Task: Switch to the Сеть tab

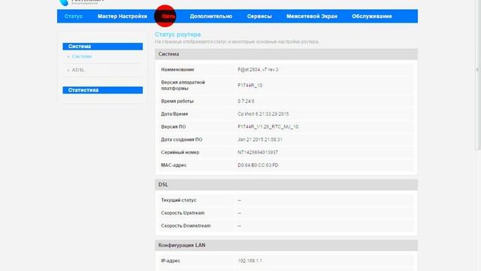Action: 168,17
